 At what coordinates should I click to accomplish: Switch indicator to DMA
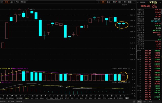(x=99, y=98)
